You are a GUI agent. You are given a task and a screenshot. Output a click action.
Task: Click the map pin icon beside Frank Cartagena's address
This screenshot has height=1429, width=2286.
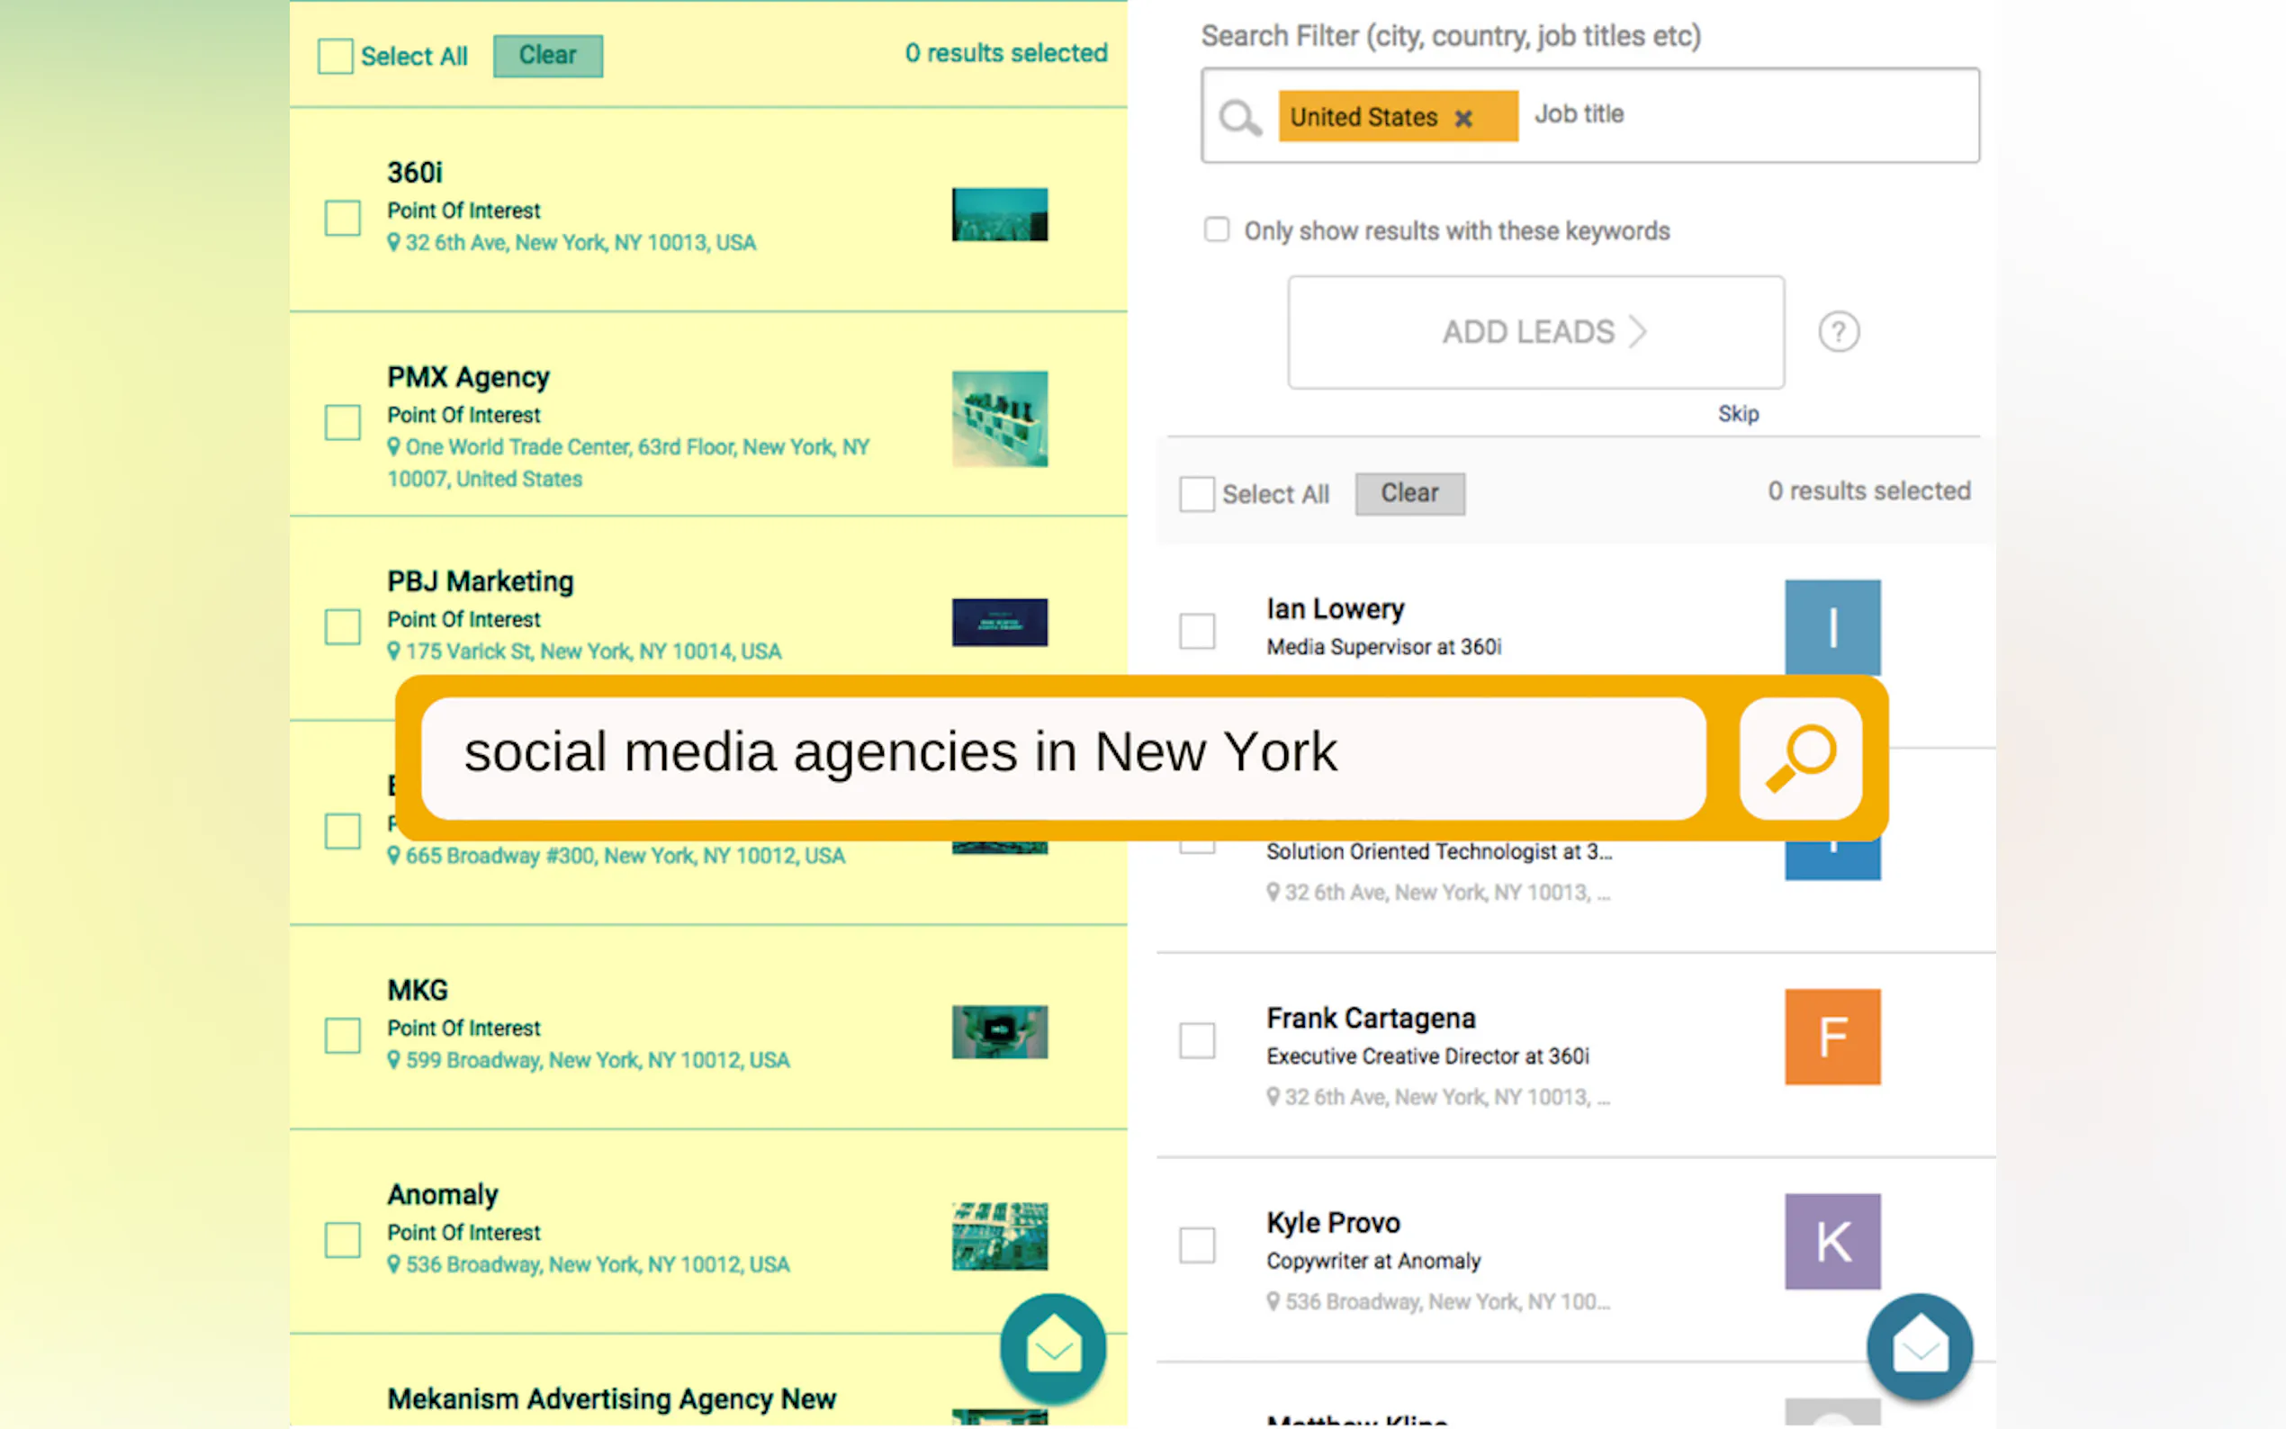[1273, 1097]
